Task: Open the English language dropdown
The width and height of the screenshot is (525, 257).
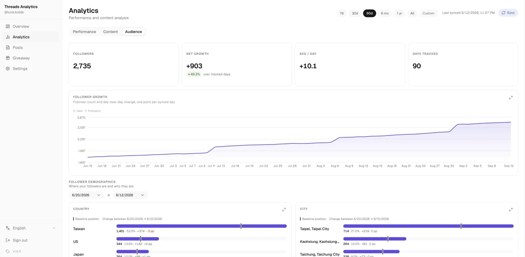Action: (31, 228)
